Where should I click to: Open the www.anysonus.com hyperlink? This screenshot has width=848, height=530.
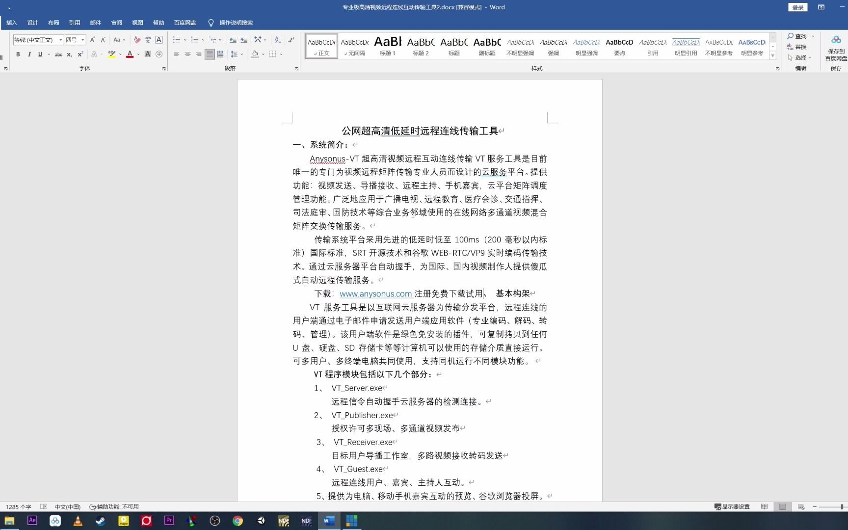[x=375, y=293]
